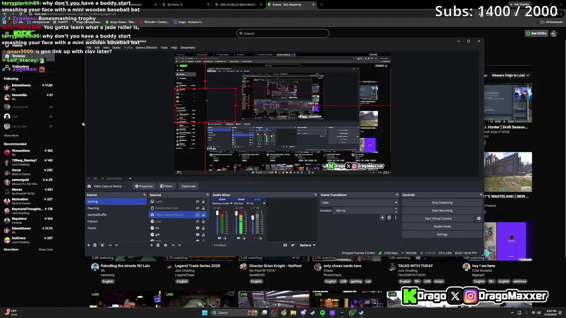The width and height of the screenshot is (566, 318).
Task: Unlock the Video Capture Device source
Action: tap(203, 215)
